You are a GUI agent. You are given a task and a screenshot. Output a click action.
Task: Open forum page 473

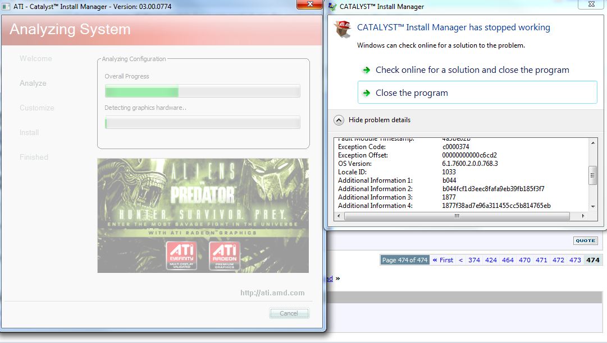(x=575, y=260)
